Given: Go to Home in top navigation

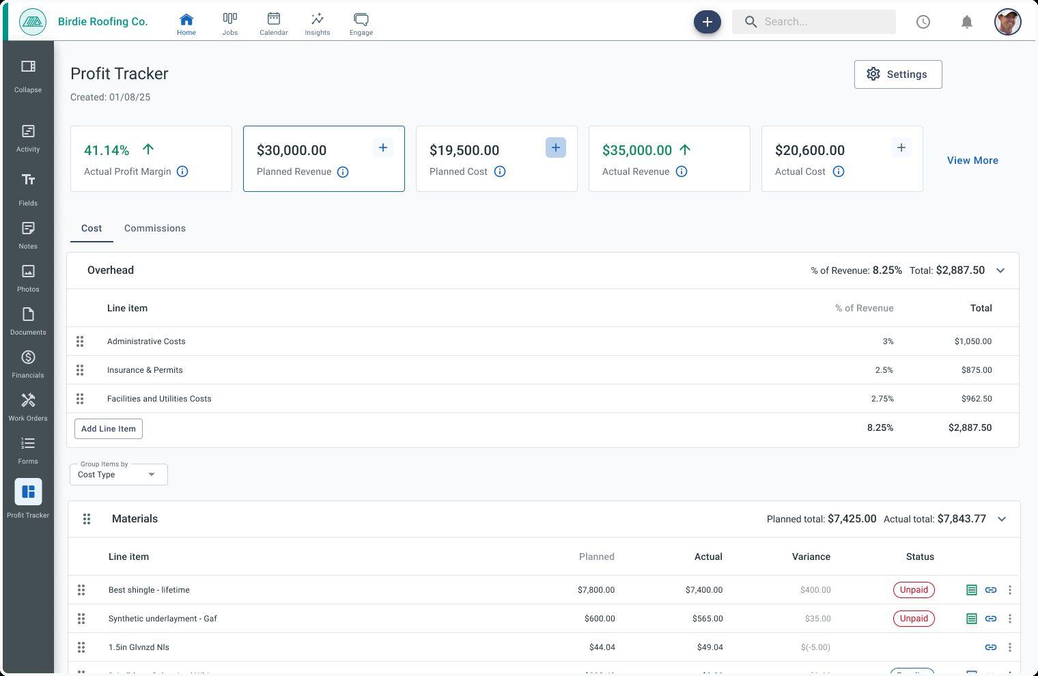Looking at the screenshot, I should coord(186,23).
